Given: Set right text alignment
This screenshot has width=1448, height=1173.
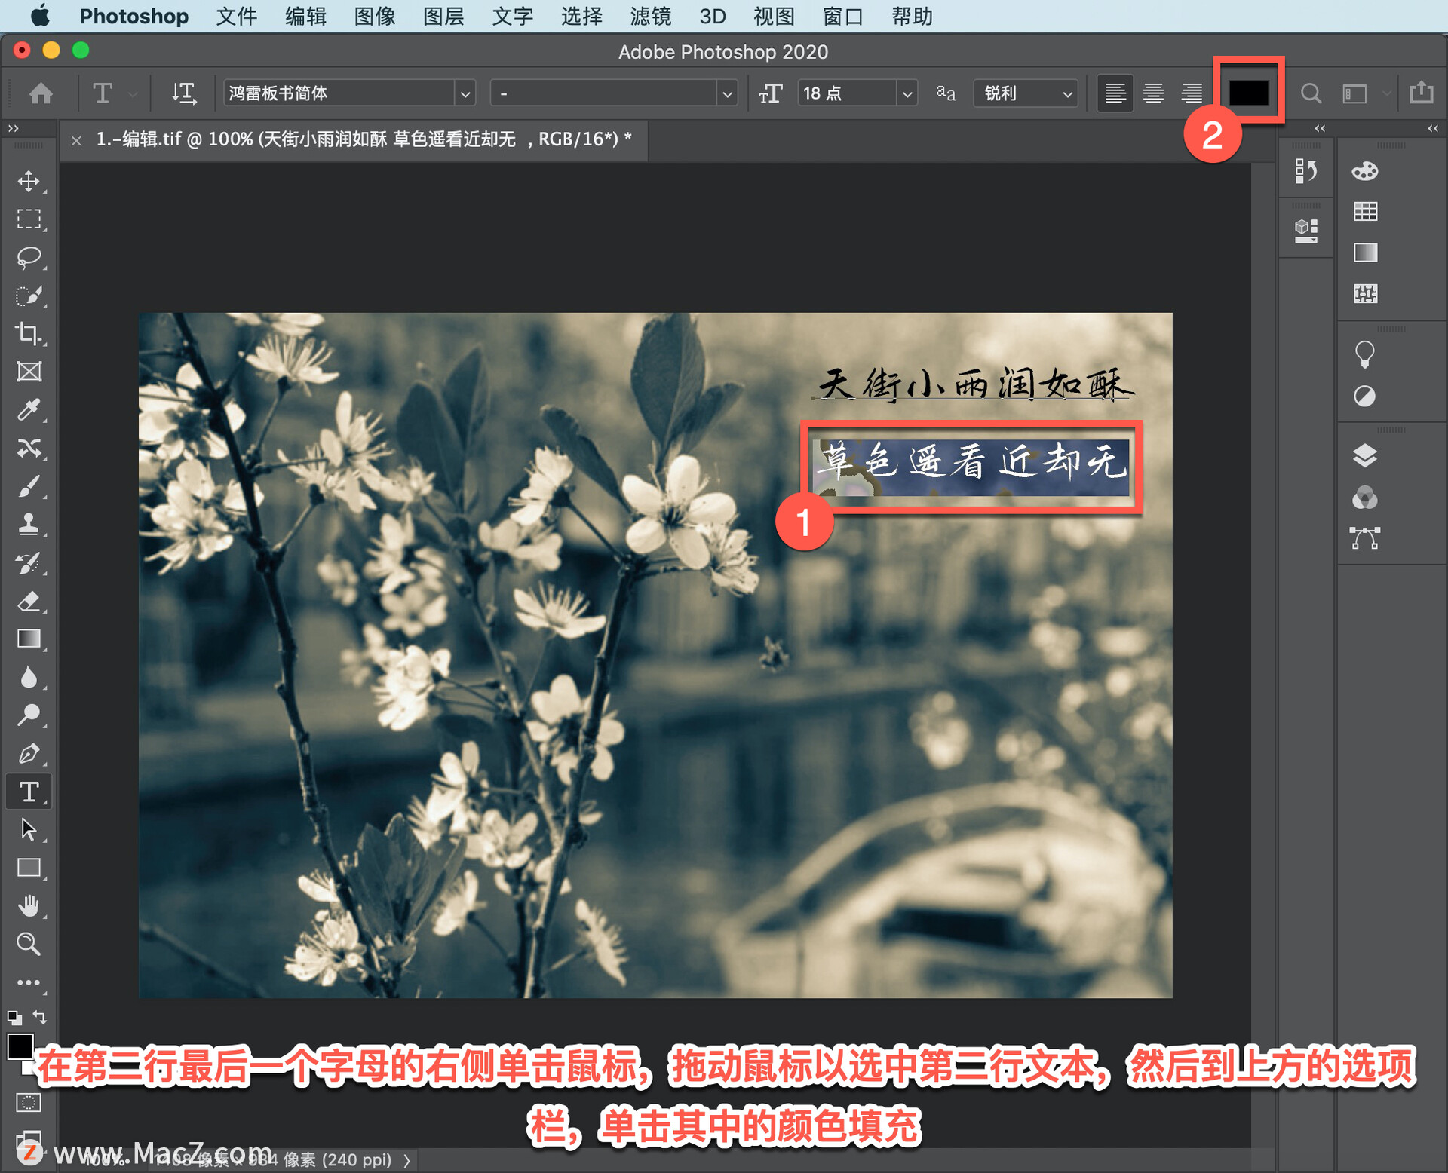Looking at the screenshot, I should pyautogui.click(x=1192, y=93).
